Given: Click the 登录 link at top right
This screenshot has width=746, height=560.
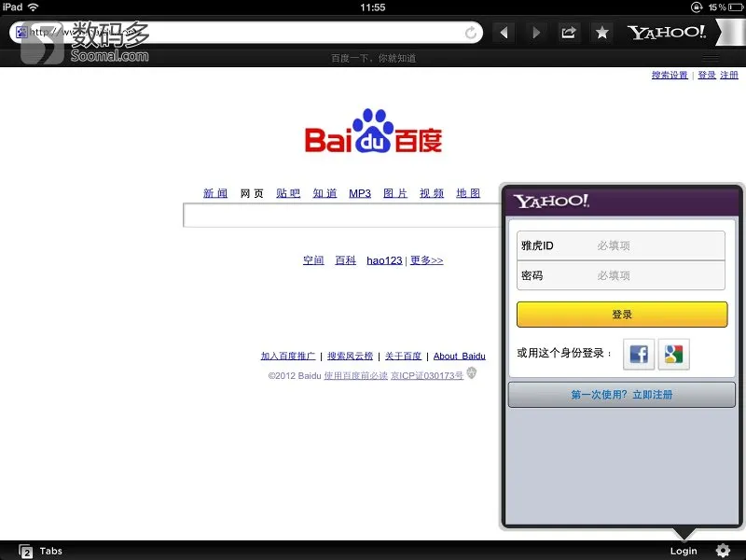Looking at the screenshot, I should point(707,75).
